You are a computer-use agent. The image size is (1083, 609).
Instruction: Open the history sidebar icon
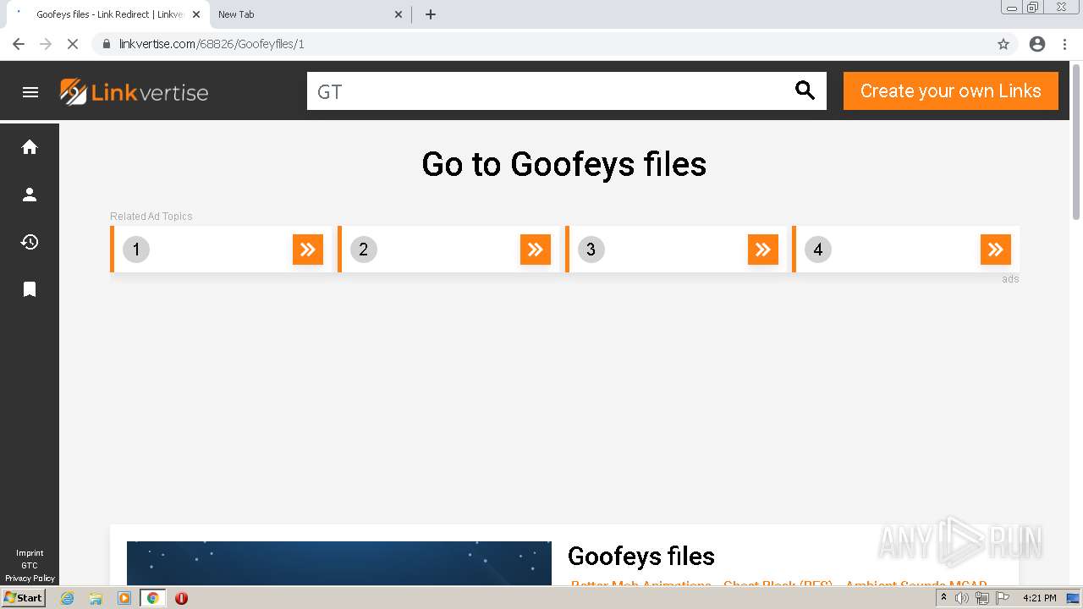pyautogui.click(x=30, y=242)
